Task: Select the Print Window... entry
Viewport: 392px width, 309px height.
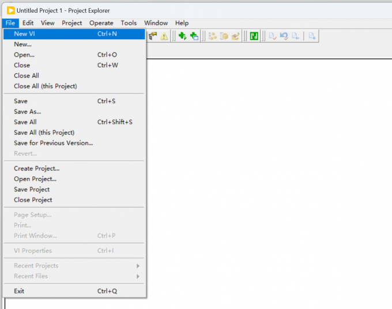Action: 74,236
